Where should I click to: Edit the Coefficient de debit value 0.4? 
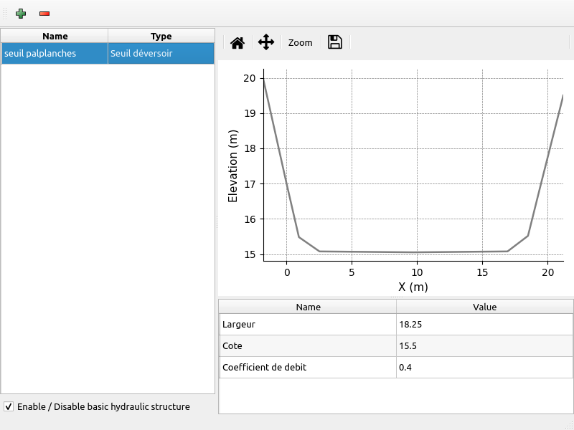click(x=484, y=368)
